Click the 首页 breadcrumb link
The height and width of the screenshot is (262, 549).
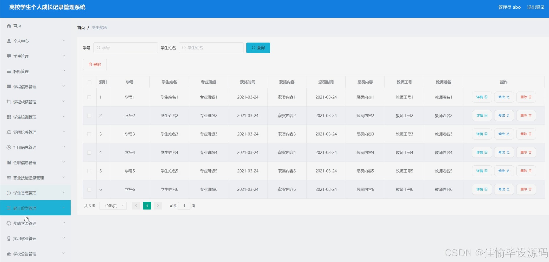[x=81, y=28]
